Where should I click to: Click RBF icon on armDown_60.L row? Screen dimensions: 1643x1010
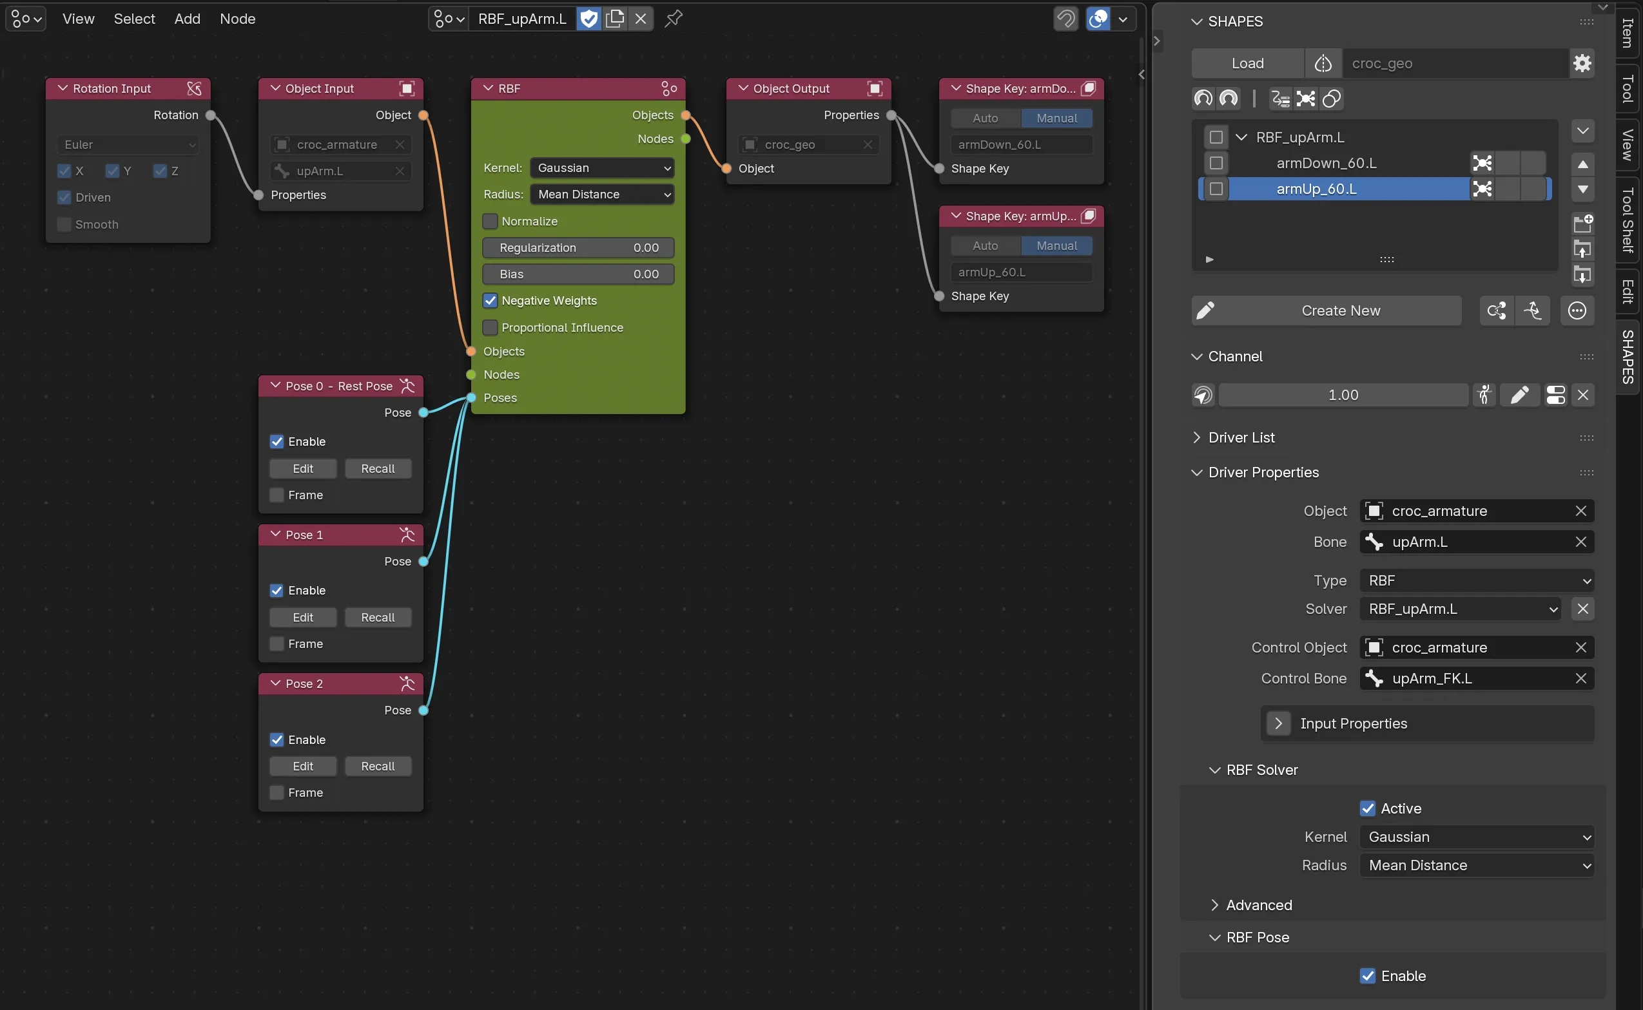click(x=1482, y=163)
